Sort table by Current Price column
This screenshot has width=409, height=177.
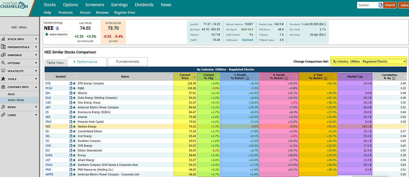(185, 77)
